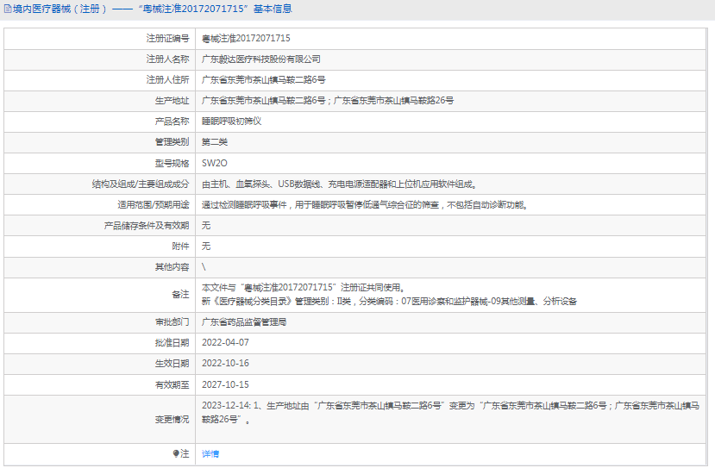Select registration number 粤械注准20172071715 value
The width and height of the screenshot is (715, 468).
(246, 38)
